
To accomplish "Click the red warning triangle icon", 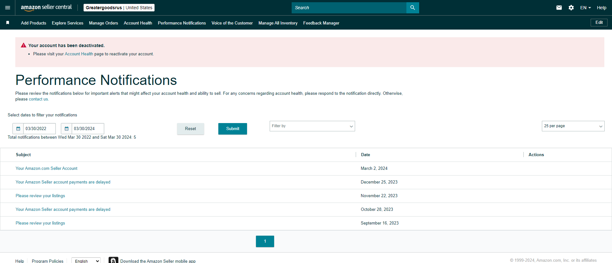I will (24, 45).
